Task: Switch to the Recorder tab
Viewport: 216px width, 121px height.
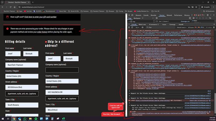Action: coord(153,15)
